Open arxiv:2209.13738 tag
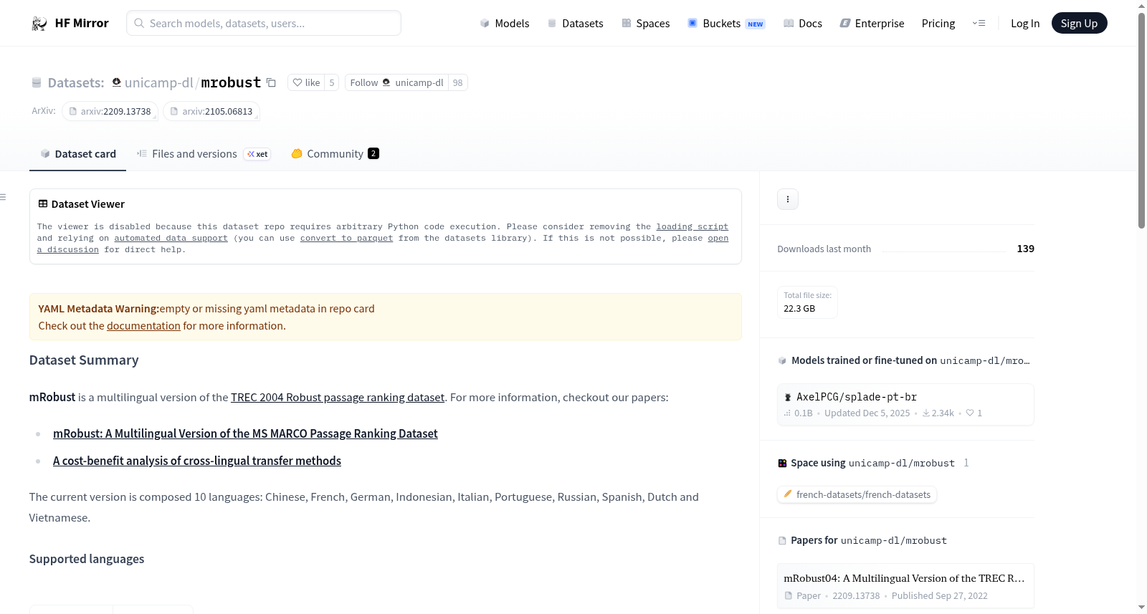 pos(110,111)
